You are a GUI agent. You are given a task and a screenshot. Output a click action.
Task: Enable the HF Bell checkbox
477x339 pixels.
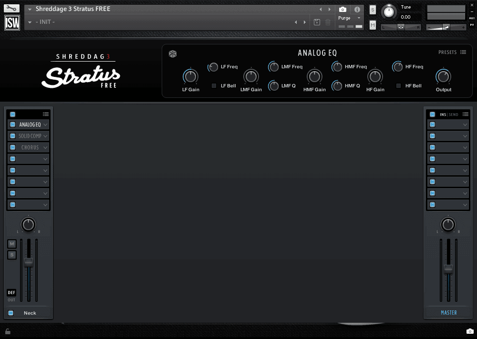(x=398, y=86)
